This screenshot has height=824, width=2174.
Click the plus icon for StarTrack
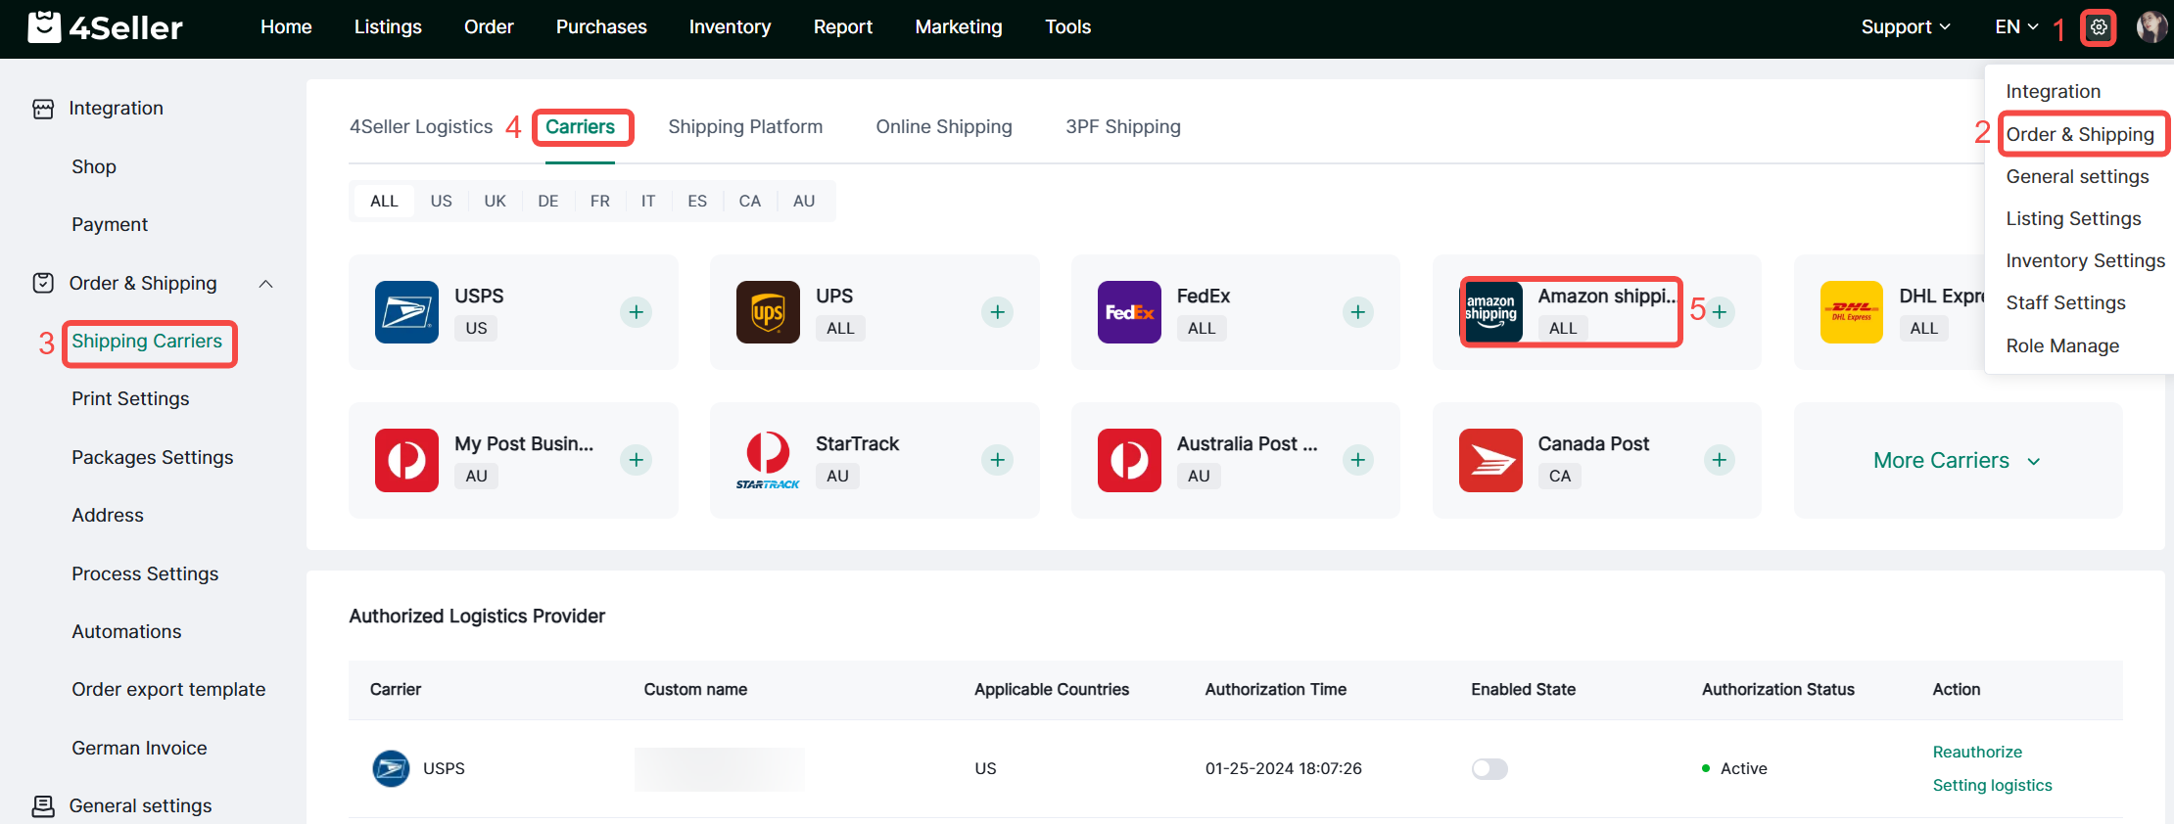coord(997,460)
